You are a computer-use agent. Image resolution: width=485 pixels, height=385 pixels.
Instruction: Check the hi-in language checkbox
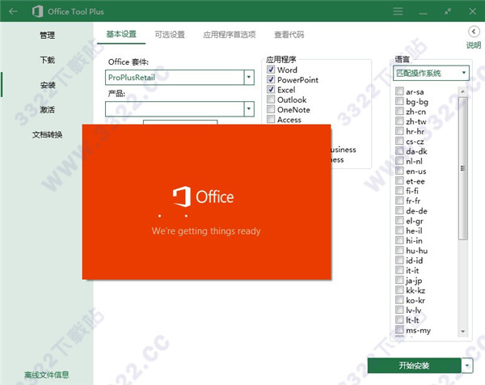[x=399, y=240]
